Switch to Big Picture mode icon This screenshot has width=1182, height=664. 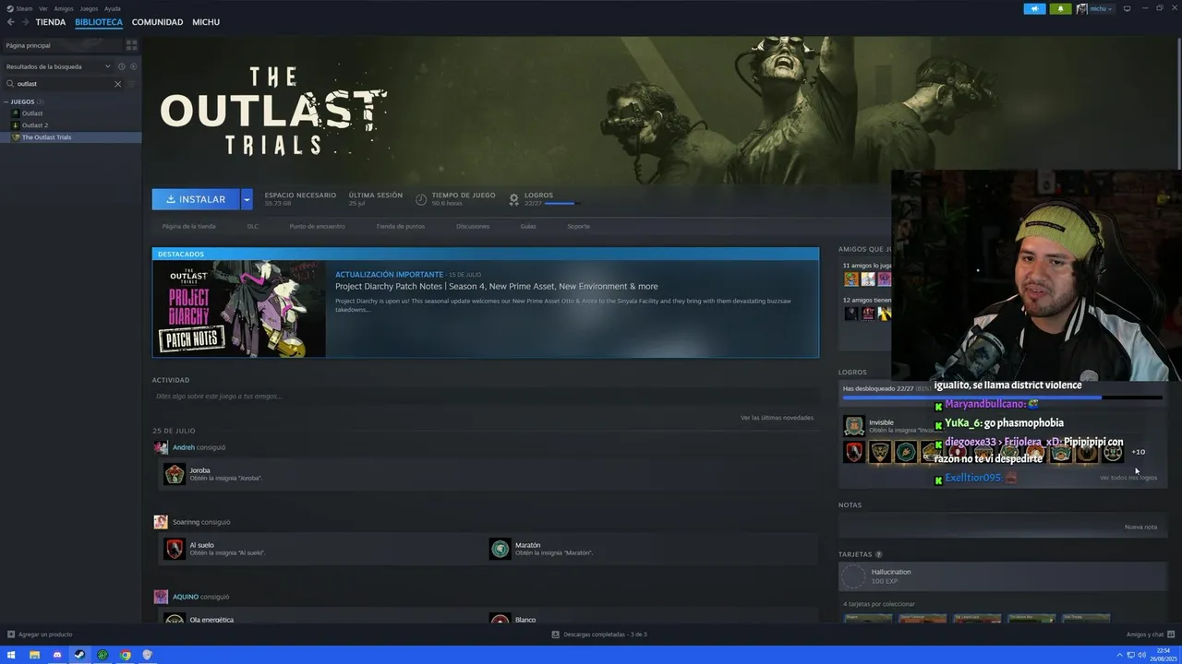(1127, 8)
